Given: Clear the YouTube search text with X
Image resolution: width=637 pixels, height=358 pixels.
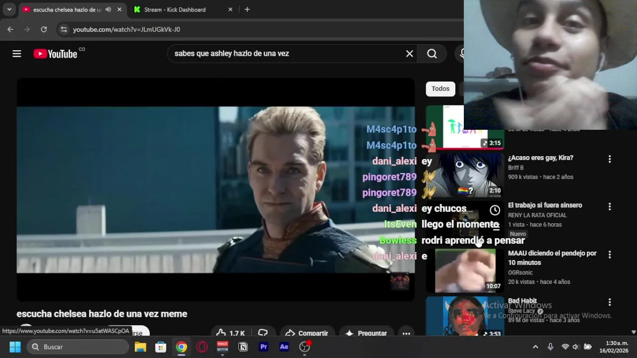Looking at the screenshot, I should coord(410,54).
